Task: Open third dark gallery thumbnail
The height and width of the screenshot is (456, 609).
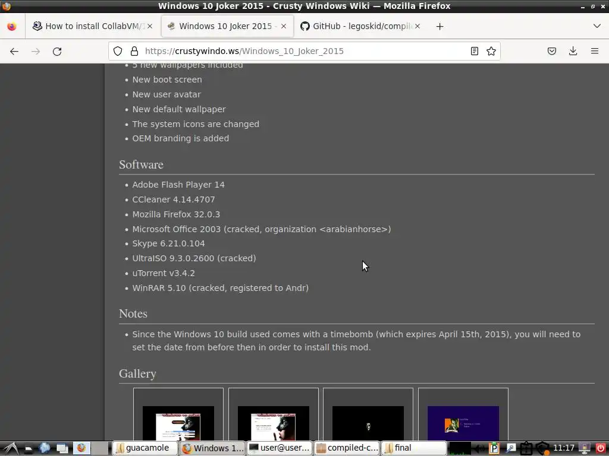Action: click(x=368, y=423)
